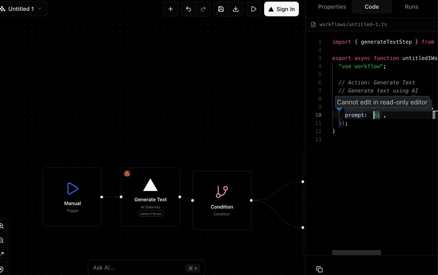Open the Untitled 1 workflow dropdown

pyautogui.click(x=23, y=9)
